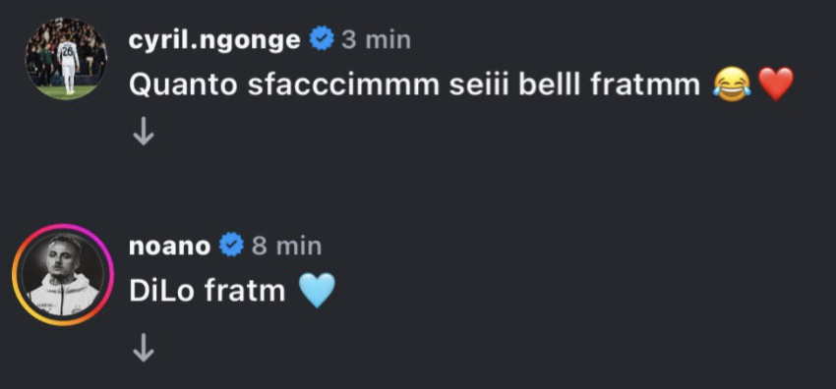The image size is (836, 389).
Task: Click the 8 min timestamp
Action: [x=287, y=246]
